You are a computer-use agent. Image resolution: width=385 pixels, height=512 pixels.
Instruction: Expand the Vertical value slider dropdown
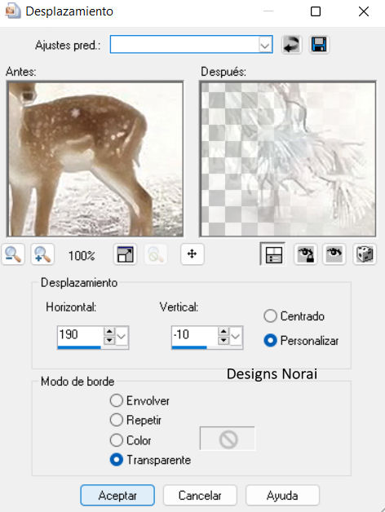tap(236, 336)
